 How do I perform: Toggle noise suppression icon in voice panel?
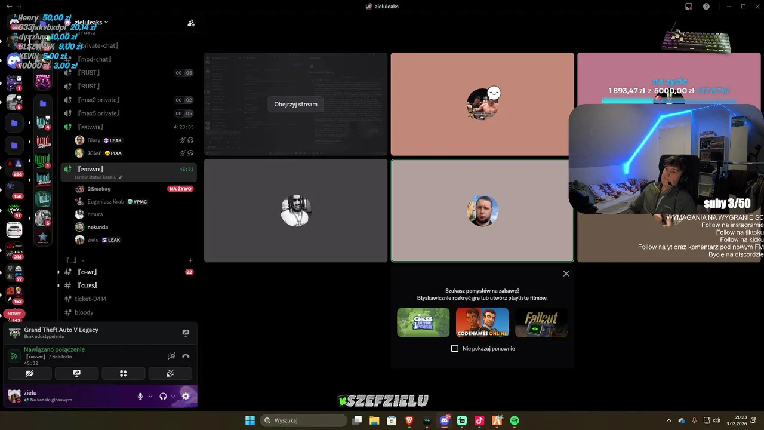[x=171, y=356]
